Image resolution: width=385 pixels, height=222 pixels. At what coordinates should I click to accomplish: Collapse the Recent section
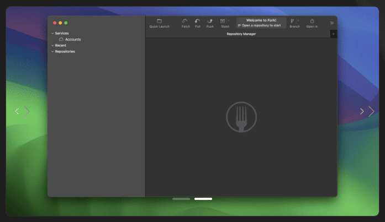52,46
